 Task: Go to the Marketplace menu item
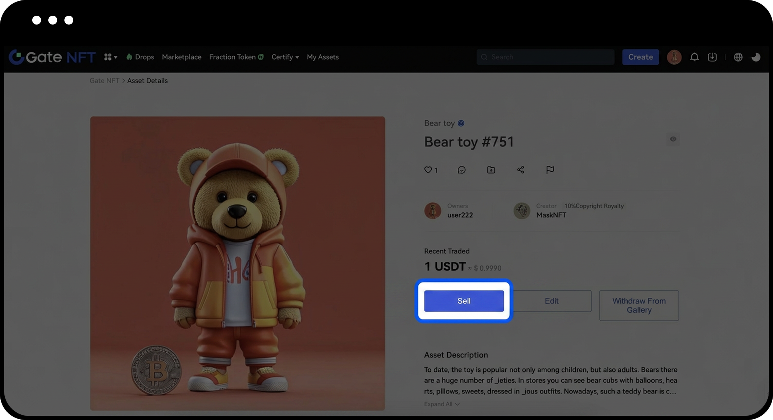[182, 57]
